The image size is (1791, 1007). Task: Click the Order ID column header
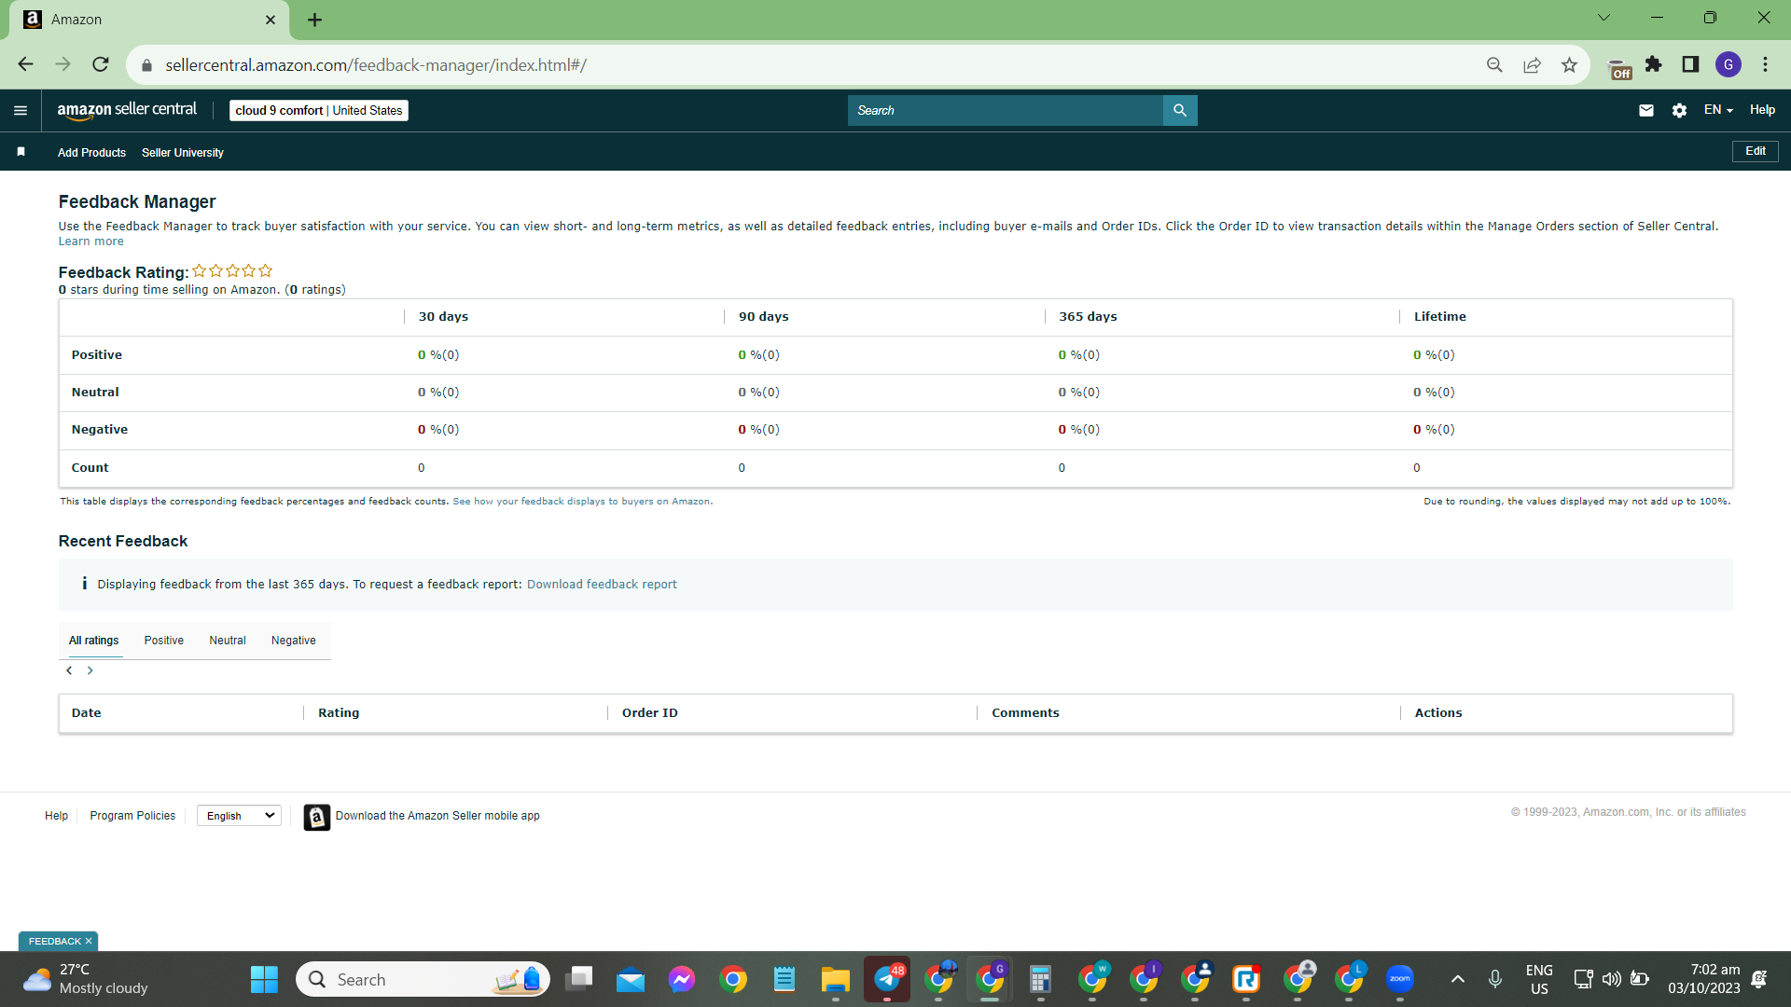point(650,713)
